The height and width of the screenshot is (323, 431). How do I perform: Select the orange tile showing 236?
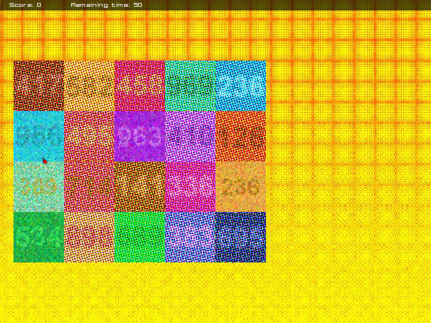(x=241, y=187)
